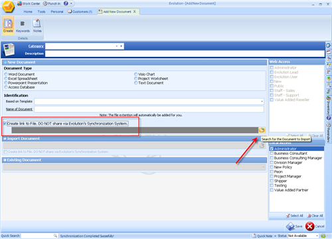
Task: Select Text Document radio button
Action: (x=136, y=83)
